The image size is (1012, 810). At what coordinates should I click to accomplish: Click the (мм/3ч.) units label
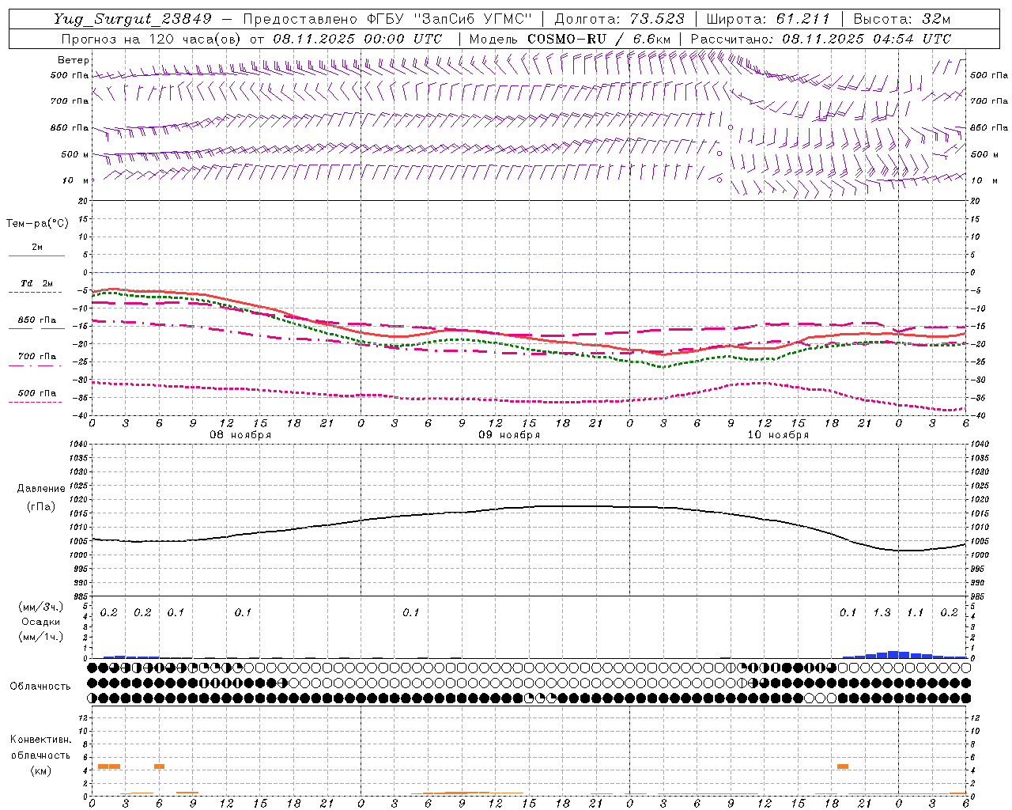[41, 607]
